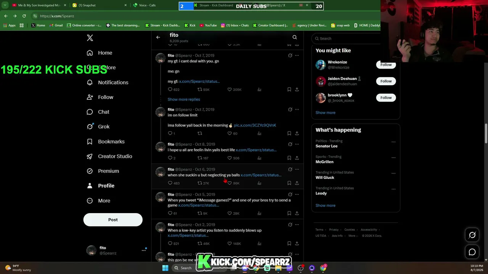
Task: Reply to the Oct 8 post with 2 replies
Action: 170,158
